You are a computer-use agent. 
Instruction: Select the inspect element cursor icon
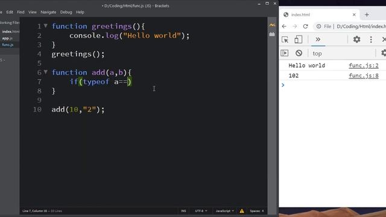285,39
